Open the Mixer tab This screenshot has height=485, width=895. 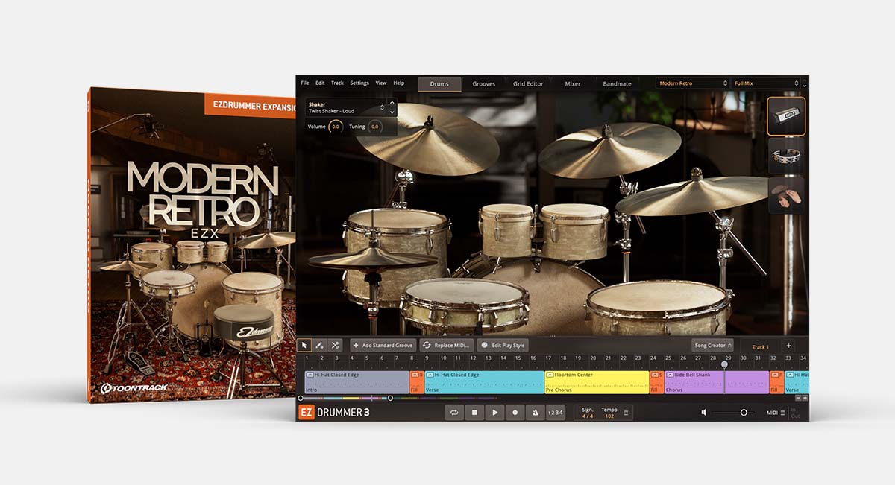point(572,83)
